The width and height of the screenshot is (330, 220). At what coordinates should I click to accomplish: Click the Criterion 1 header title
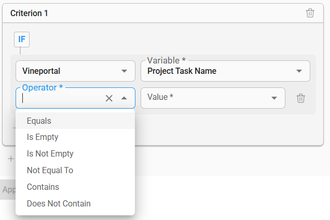click(x=30, y=14)
